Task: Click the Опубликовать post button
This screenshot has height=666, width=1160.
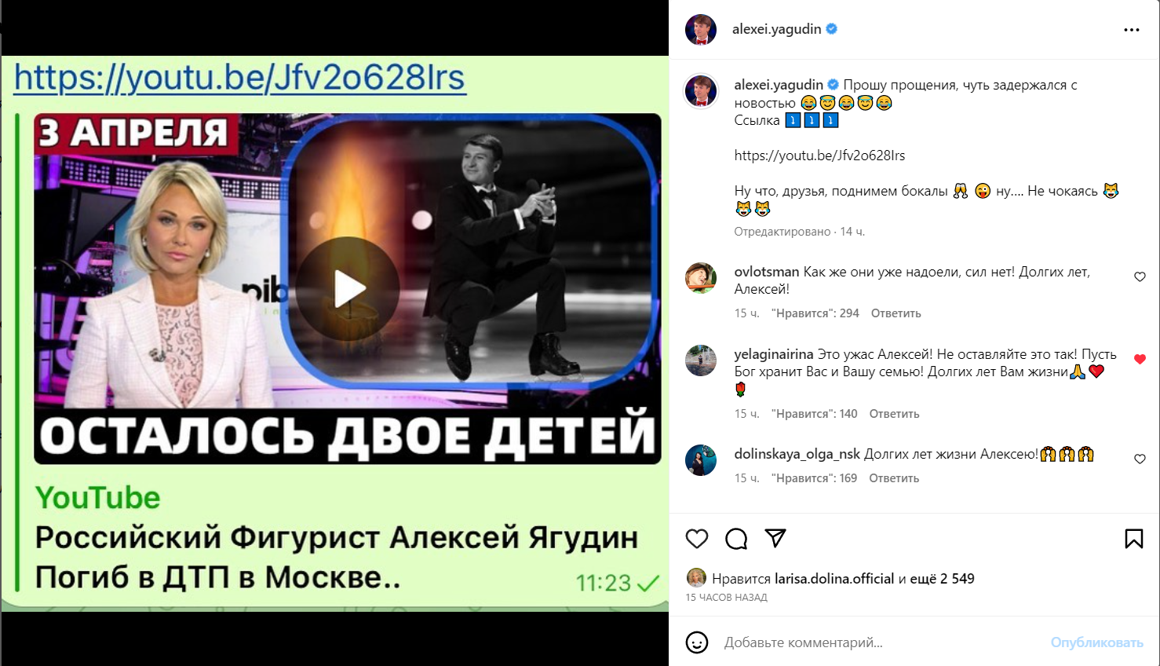Action: [x=1096, y=642]
